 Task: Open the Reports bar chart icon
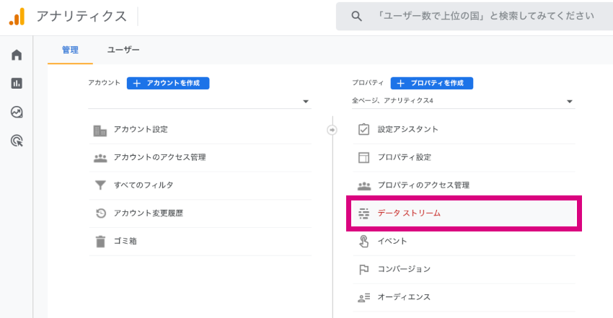(17, 83)
